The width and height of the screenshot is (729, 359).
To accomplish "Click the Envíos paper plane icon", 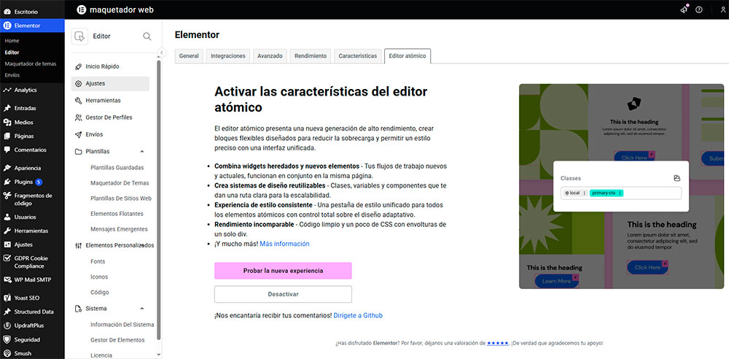I will (78, 134).
